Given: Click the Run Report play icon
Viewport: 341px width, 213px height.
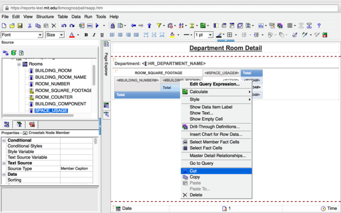Looking at the screenshot, I should [97, 26].
